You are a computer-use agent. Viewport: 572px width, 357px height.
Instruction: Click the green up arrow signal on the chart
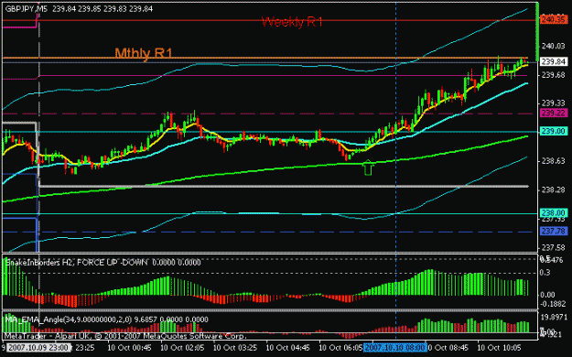click(x=368, y=168)
